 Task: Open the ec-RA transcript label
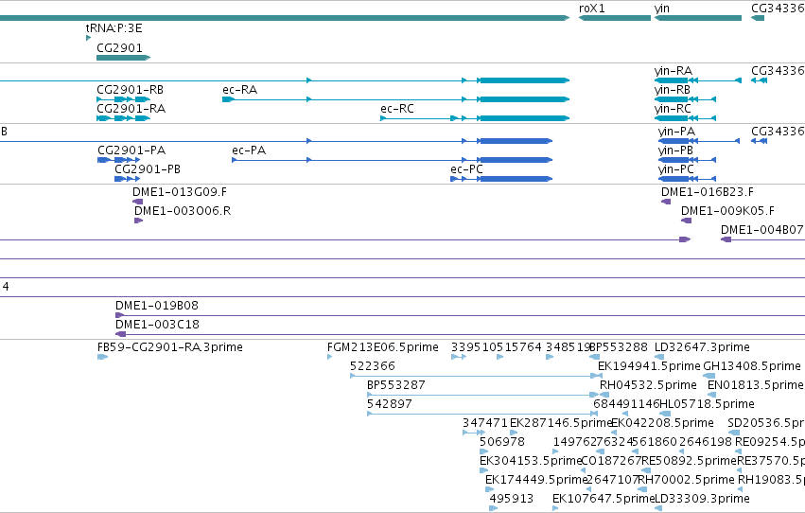click(239, 89)
